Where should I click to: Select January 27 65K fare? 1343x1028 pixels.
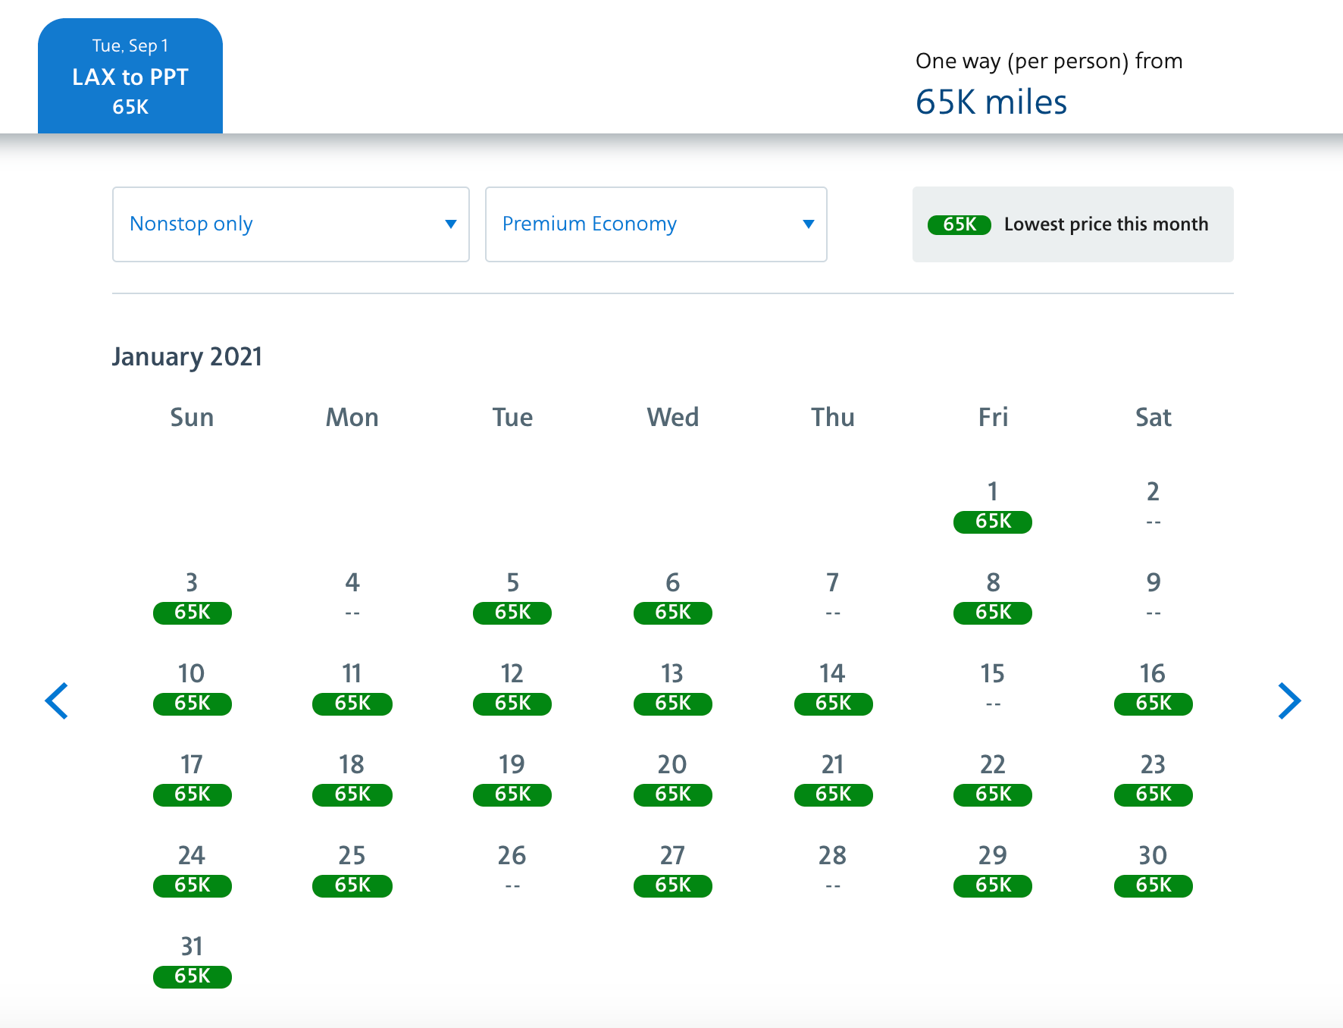click(672, 872)
